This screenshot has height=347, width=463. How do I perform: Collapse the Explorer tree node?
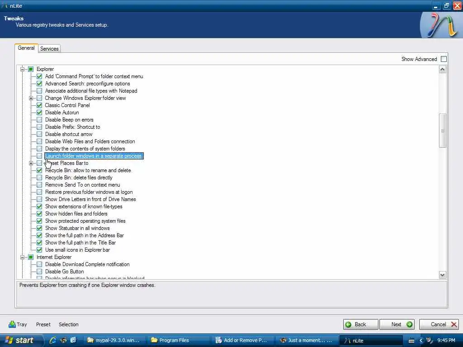click(x=23, y=69)
